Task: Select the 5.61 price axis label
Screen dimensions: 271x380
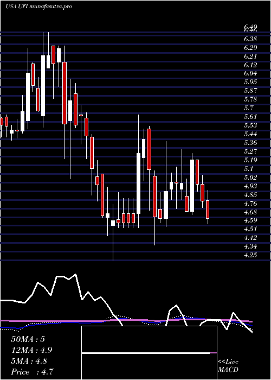Action: [250, 117]
